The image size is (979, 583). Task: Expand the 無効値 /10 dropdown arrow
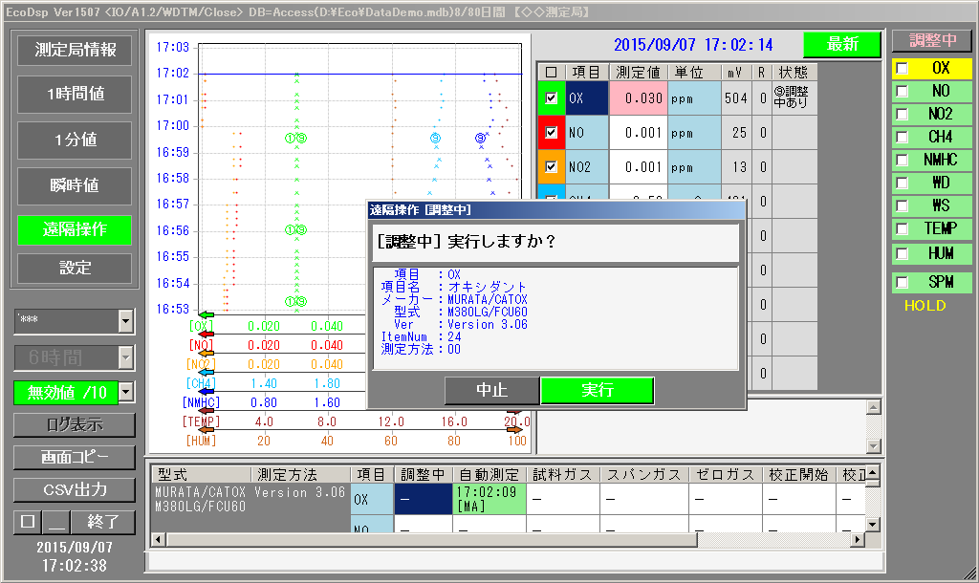pyautogui.click(x=125, y=391)
